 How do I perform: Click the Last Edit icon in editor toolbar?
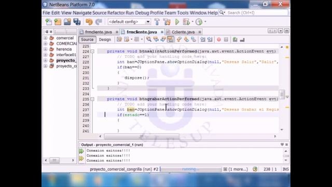119,39
